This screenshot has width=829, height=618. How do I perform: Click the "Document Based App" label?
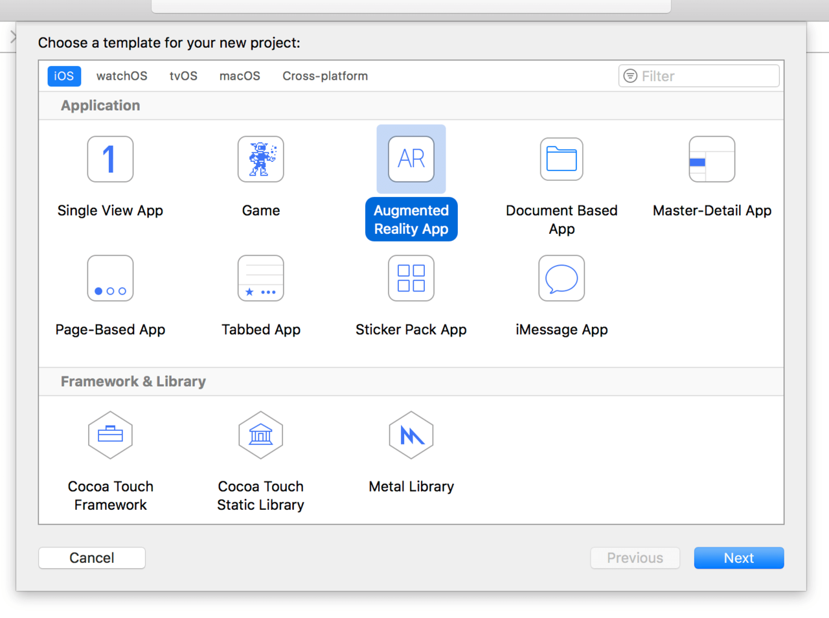click(562, 220)
